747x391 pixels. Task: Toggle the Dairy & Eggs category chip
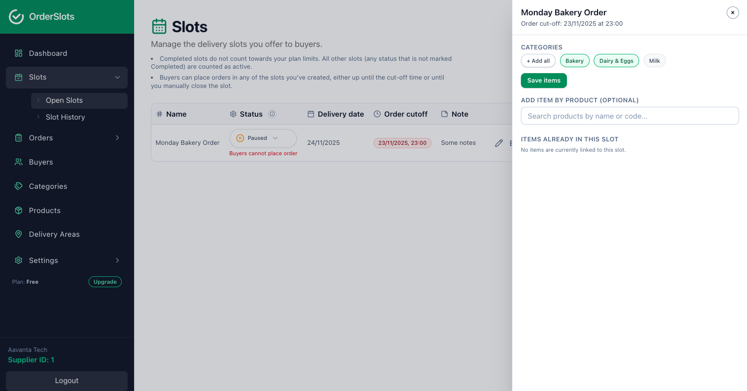coord(616,60)
